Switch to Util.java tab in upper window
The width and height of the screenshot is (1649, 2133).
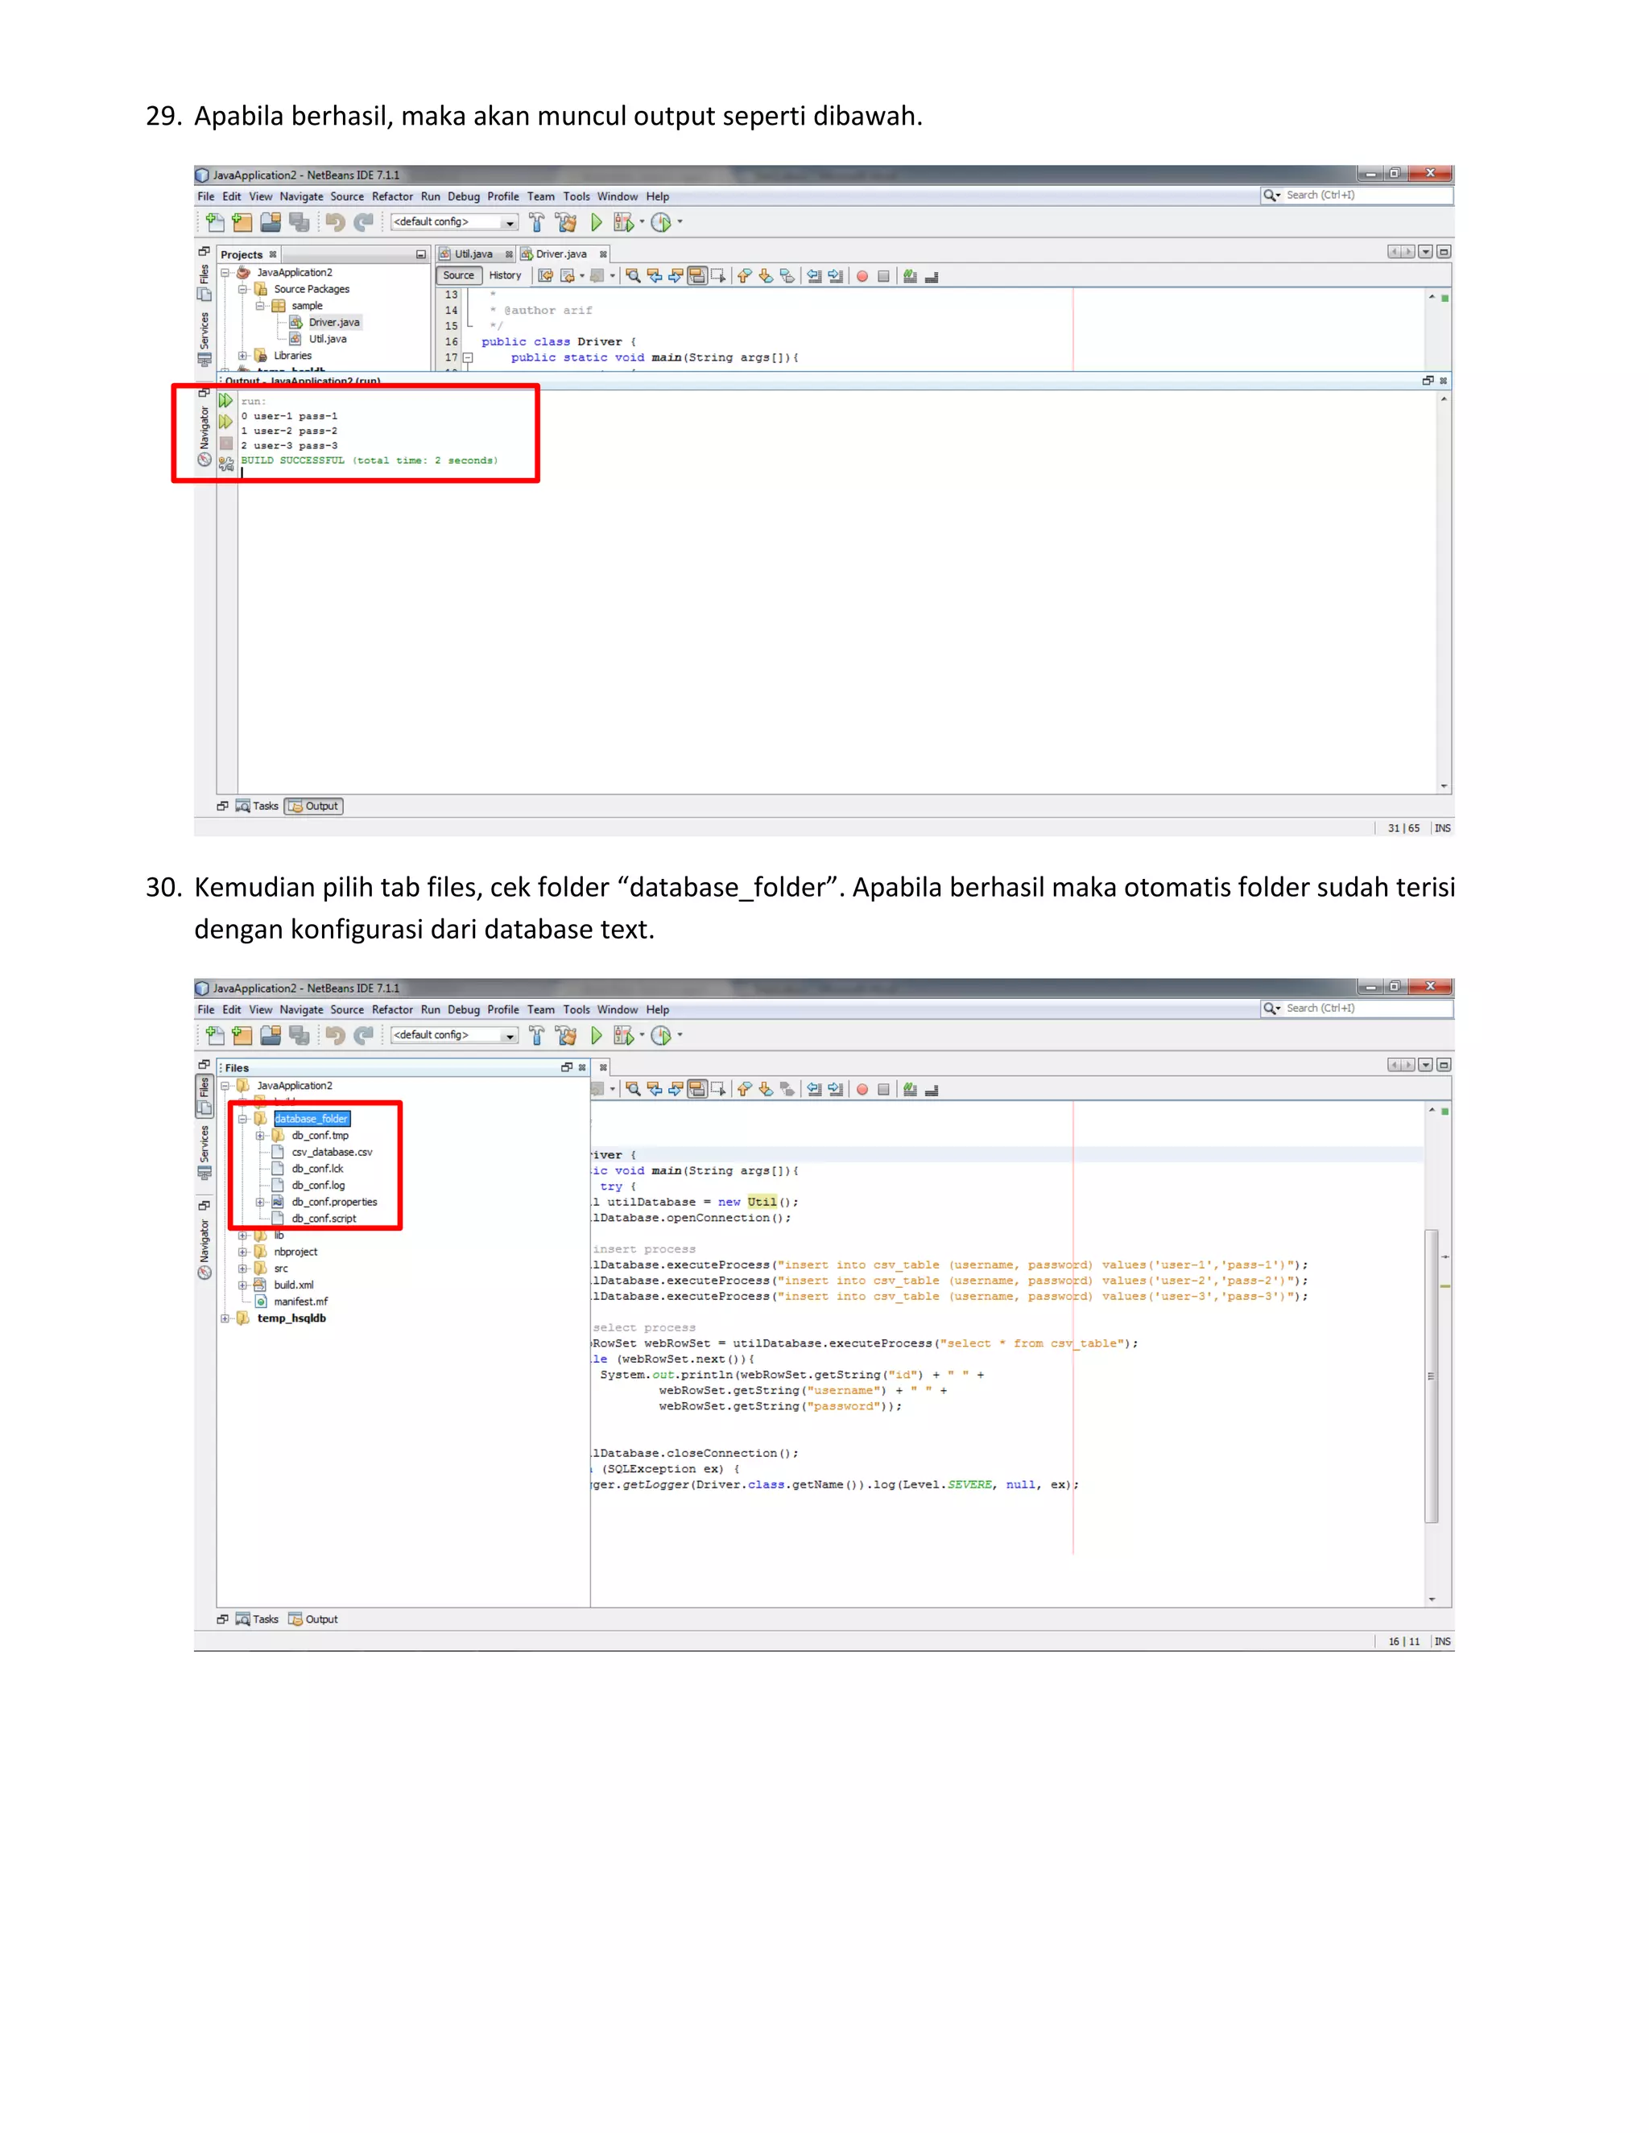[x=473, y=254]
